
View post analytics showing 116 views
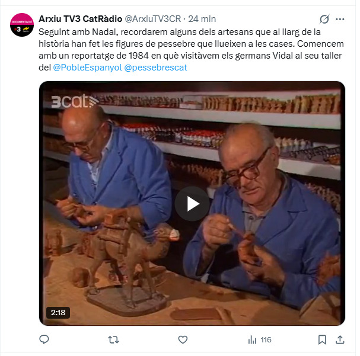pyautogui.click(x=260, y=339)
